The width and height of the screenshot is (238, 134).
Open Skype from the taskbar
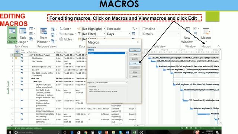click(120, 133)
